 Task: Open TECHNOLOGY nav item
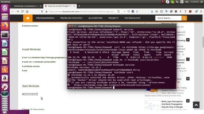tap(132, 18)
